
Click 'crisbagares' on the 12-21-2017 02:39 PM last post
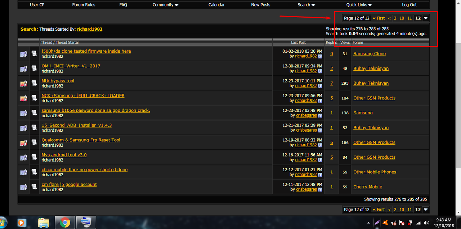306,130
